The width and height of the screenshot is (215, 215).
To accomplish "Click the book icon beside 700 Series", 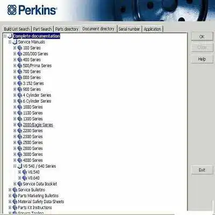I will point(20,71).
